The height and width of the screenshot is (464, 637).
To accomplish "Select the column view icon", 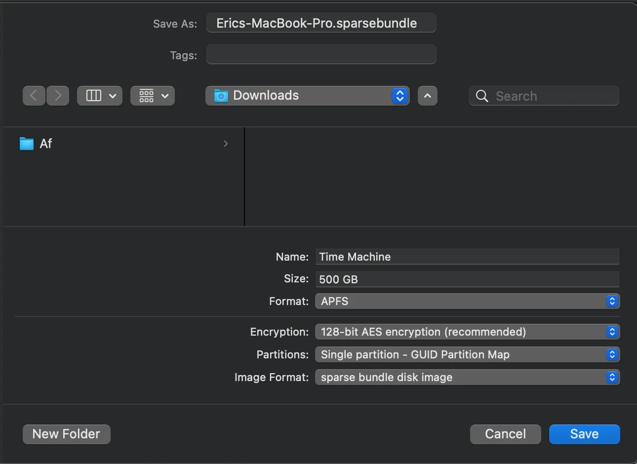I will point(93,96).
